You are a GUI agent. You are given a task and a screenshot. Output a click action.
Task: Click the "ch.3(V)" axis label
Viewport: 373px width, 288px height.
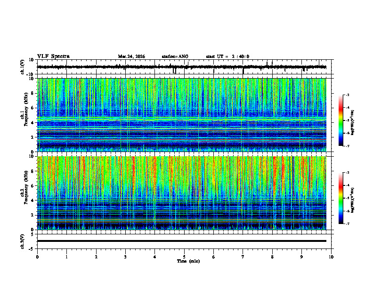click(x=23, y=241)
